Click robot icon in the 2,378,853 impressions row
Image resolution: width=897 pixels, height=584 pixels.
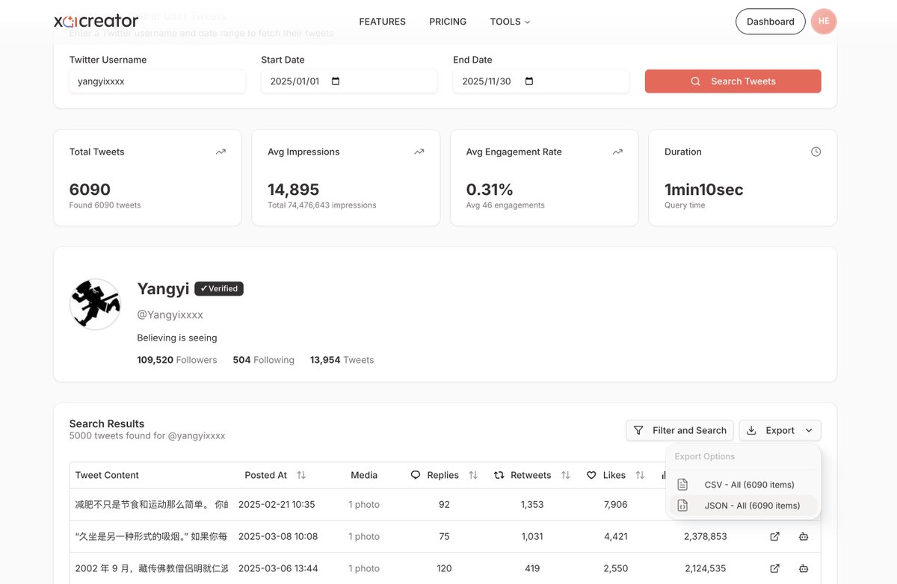(x=804, y=536)
